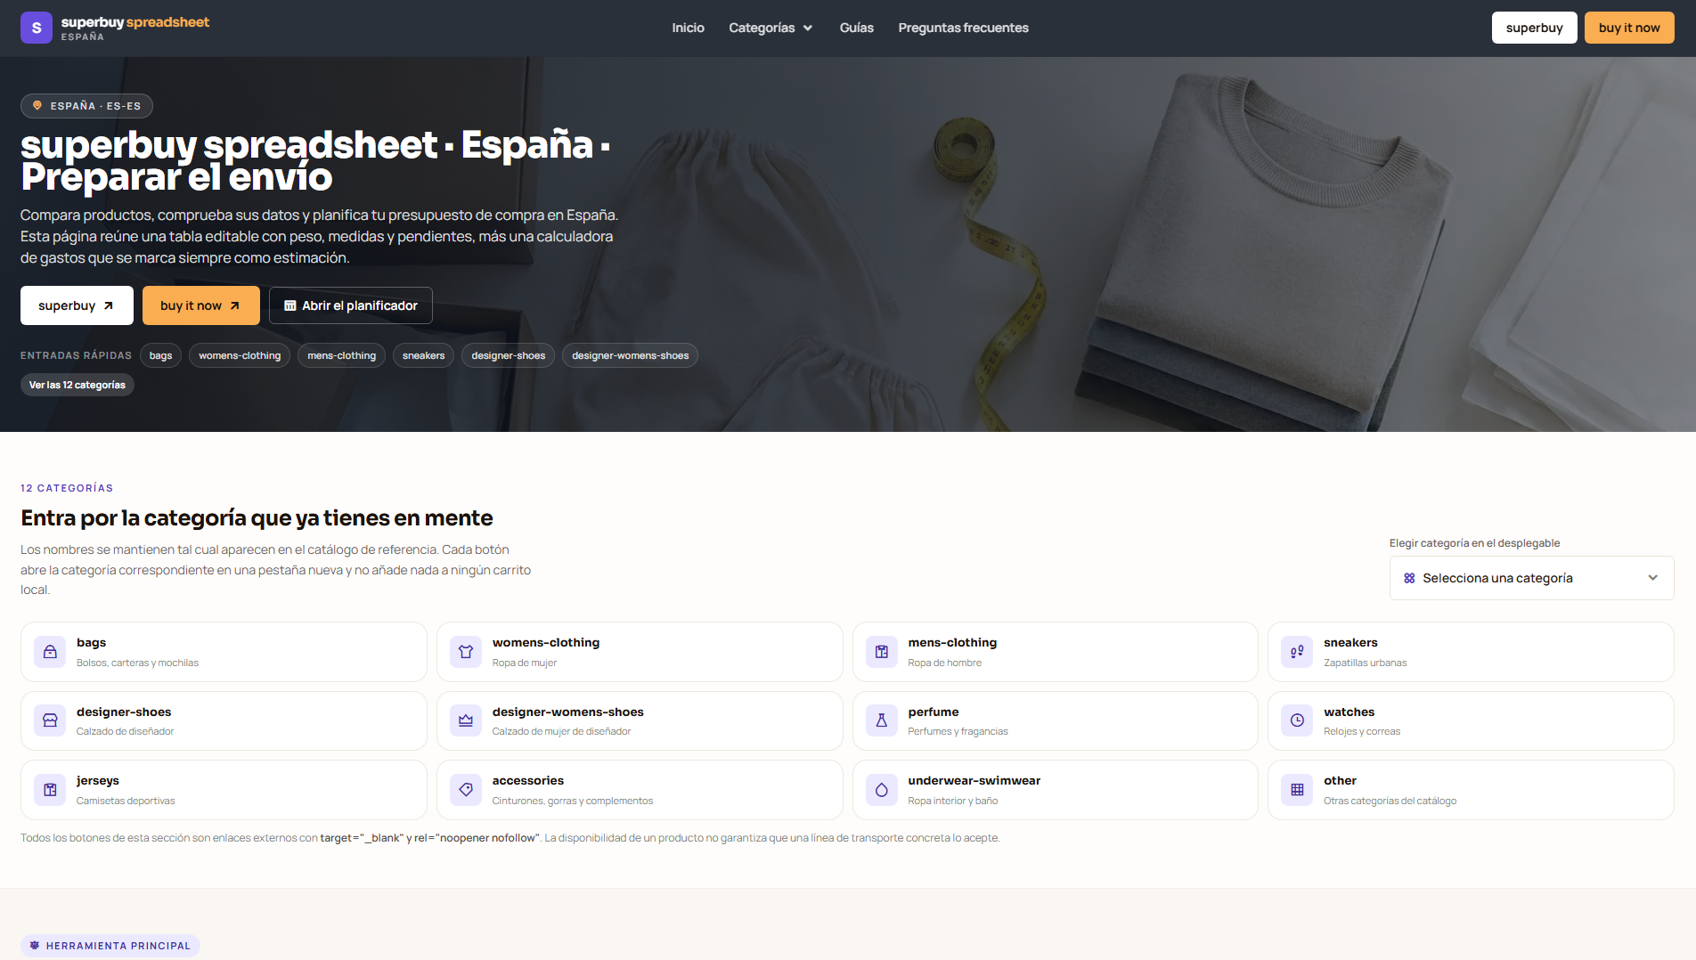Click the watches clock icon
1696x960 pixels.
(x=1297, y=720)
